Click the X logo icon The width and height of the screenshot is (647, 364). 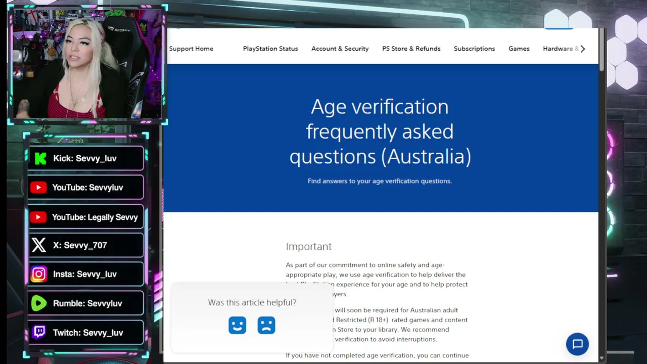click(39, 245)
